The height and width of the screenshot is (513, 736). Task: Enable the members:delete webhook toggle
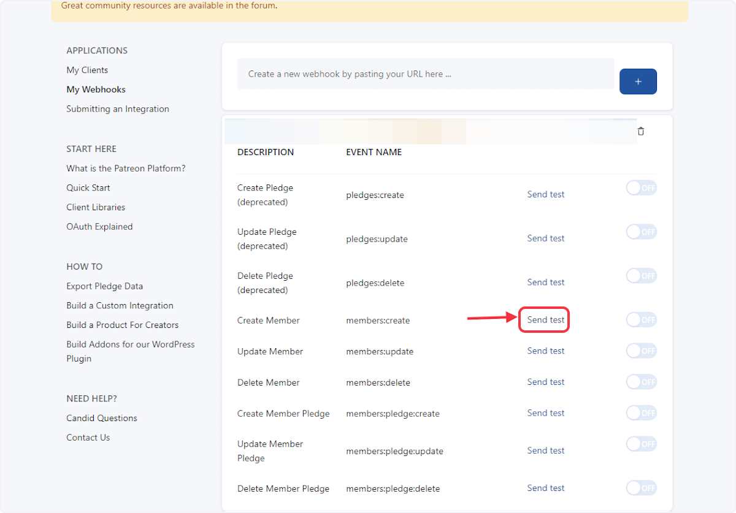point(641,381)
